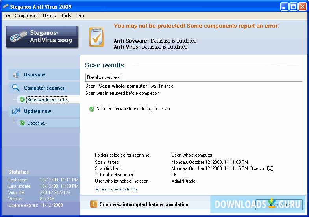309x217 pixels.
Task: Click the Administrador user value
Action: pyautogui.click(x=184, y=181)
